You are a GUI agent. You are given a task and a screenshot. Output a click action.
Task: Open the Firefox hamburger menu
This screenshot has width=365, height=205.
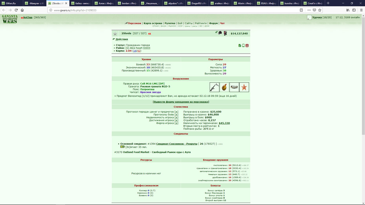tap(361, 10)
